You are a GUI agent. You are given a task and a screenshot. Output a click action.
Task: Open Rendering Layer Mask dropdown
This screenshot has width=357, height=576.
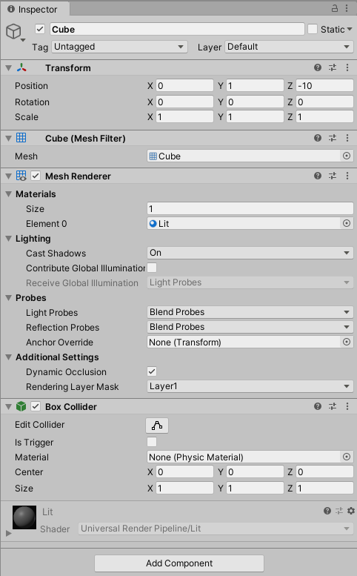coord(250,386)
